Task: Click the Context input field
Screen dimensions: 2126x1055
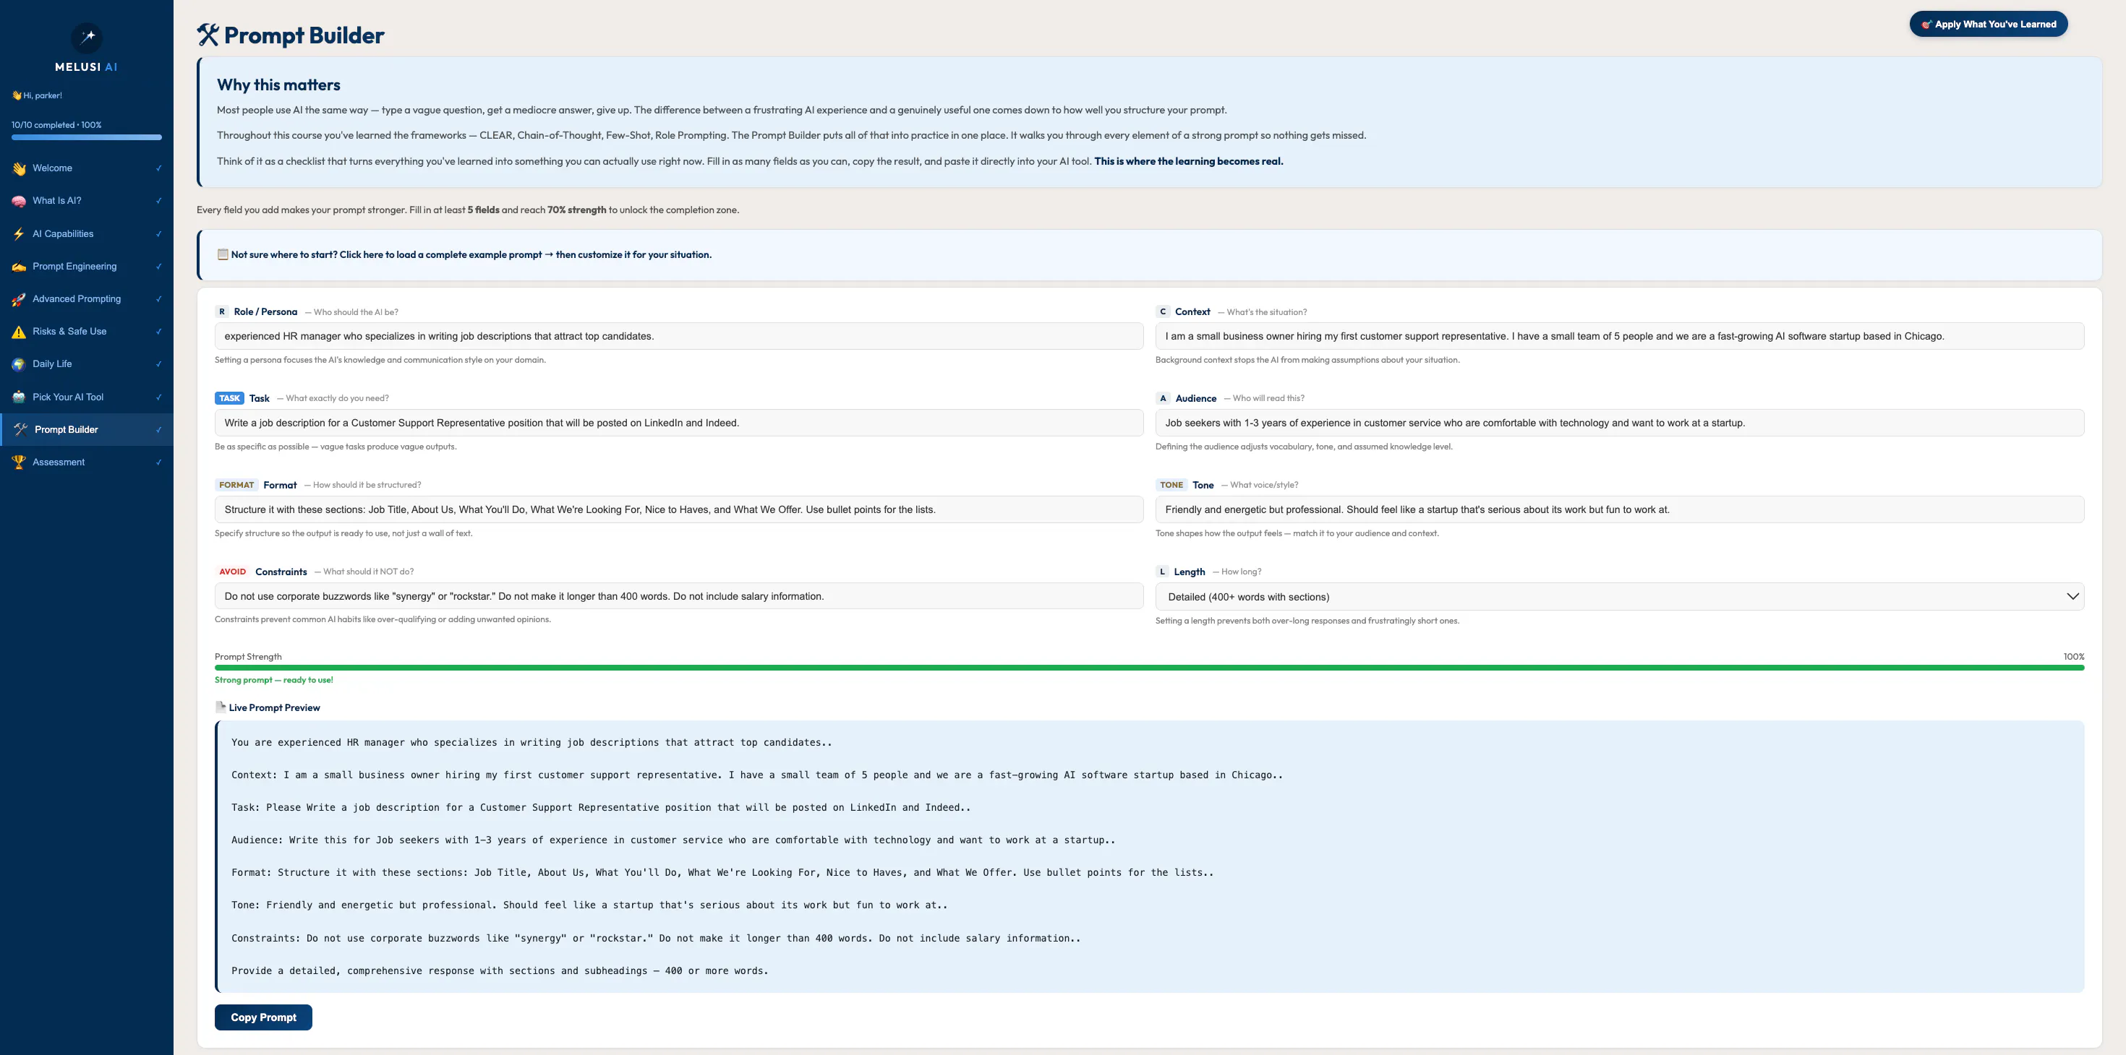Action: (1619, 336)
